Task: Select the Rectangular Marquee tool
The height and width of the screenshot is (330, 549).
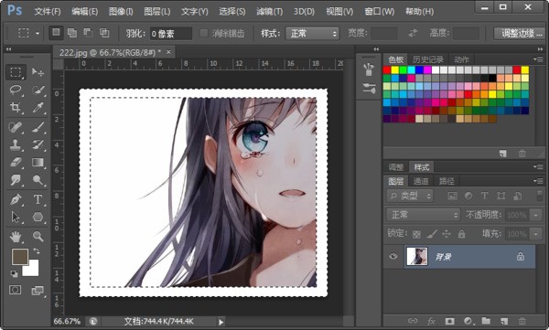Action: (16, 72)
